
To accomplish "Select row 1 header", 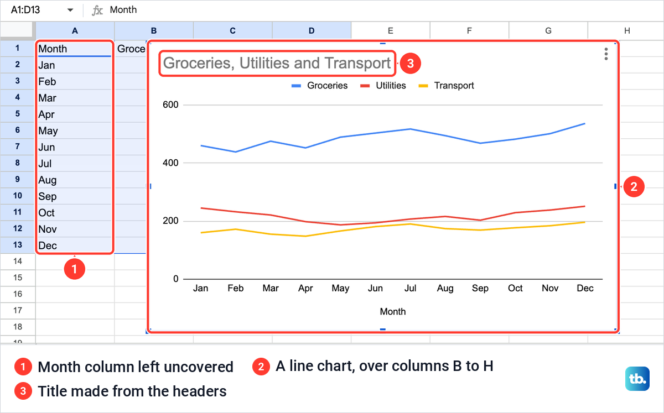I will (x=18, y=48).
